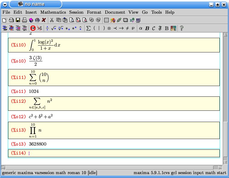Click the color grid palette icon
The width and height of the screenshot is (229, 178).
point(173,28)
